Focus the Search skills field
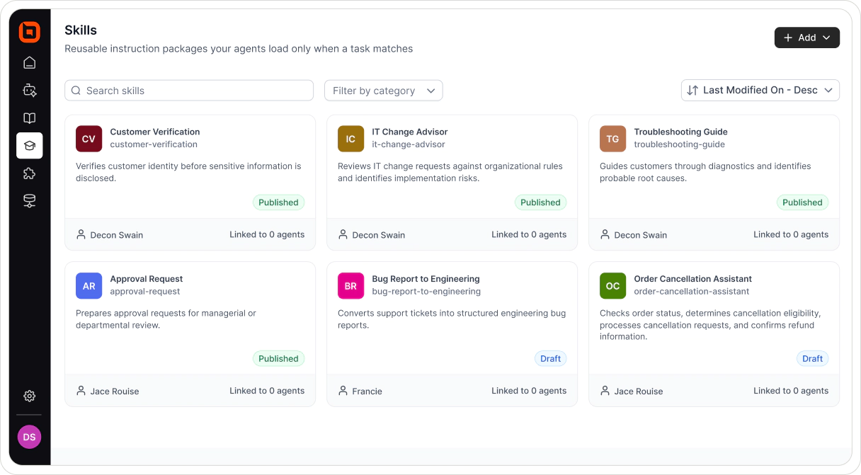This screenshot has width=861, height=475. 189,91
